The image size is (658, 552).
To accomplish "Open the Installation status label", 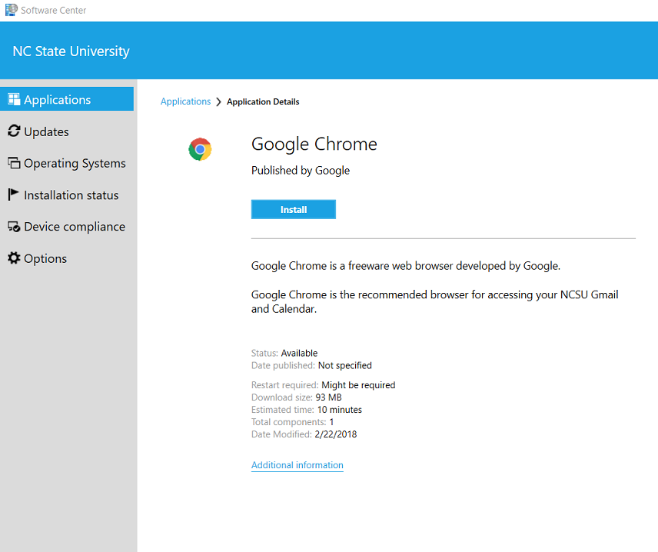I will click(71, 195).
